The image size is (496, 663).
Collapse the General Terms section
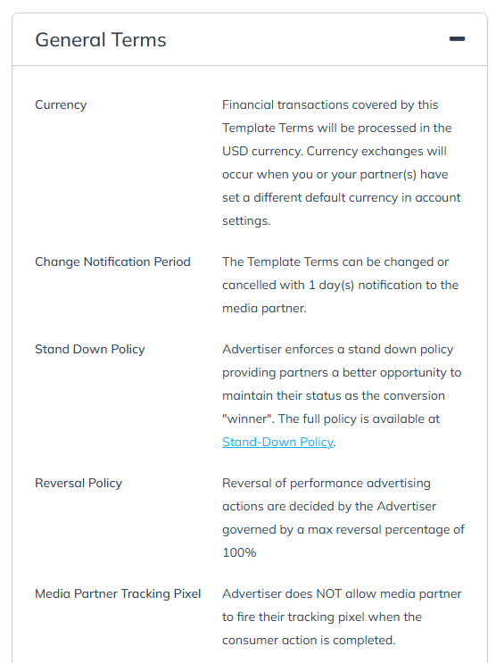tap(457, 39)
